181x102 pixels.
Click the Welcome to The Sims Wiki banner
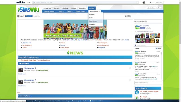[75, 29]
